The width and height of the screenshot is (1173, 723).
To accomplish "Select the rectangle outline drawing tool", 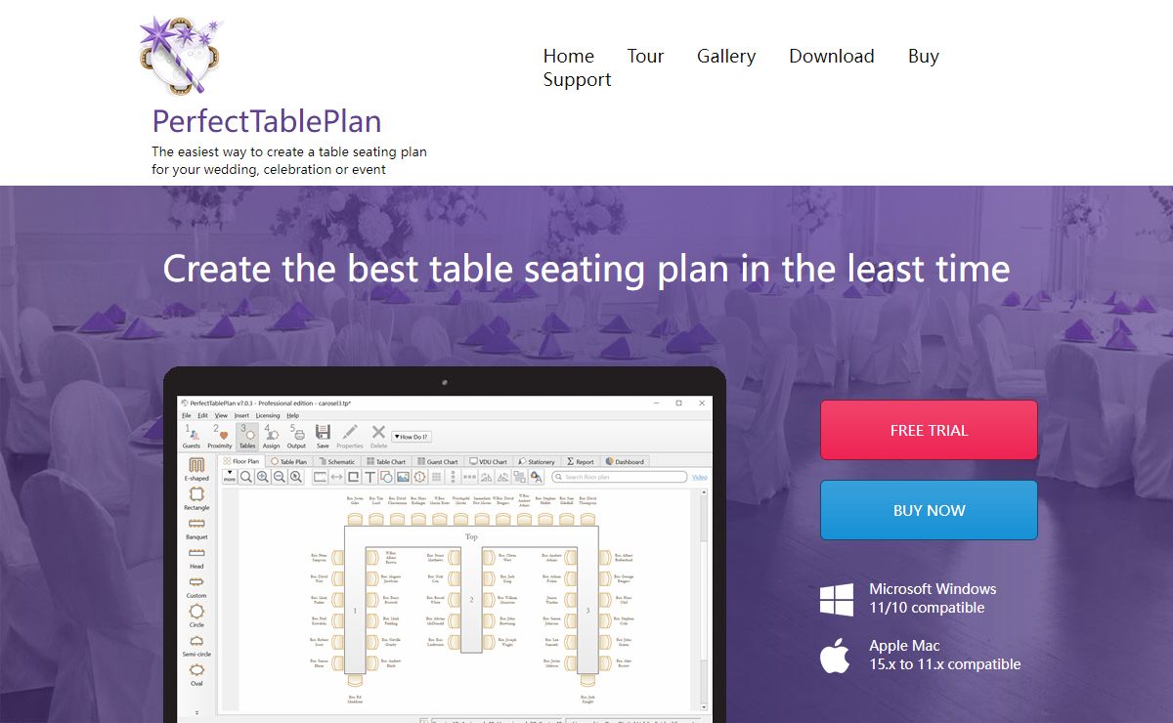I will (353, 477).
